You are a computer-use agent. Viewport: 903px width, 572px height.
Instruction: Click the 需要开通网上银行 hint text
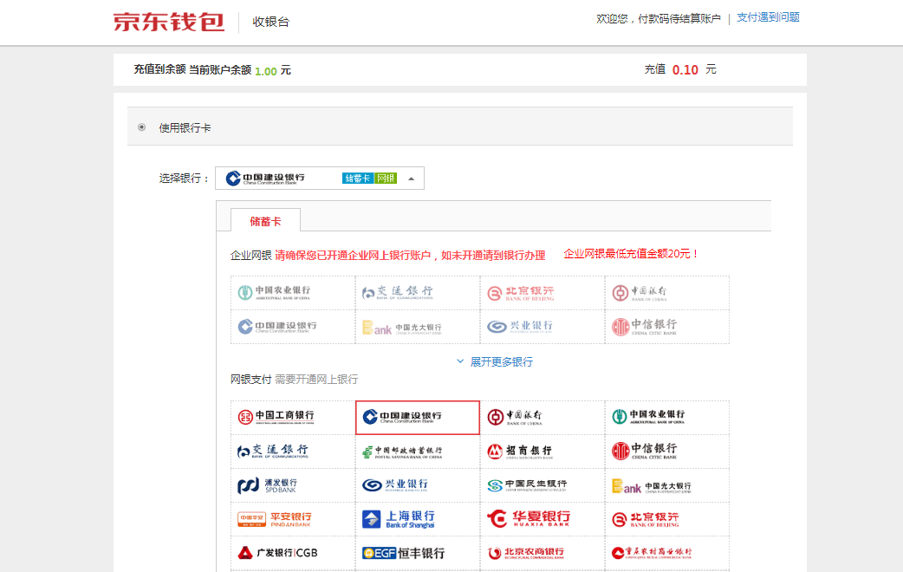click(x=316, y=379)
